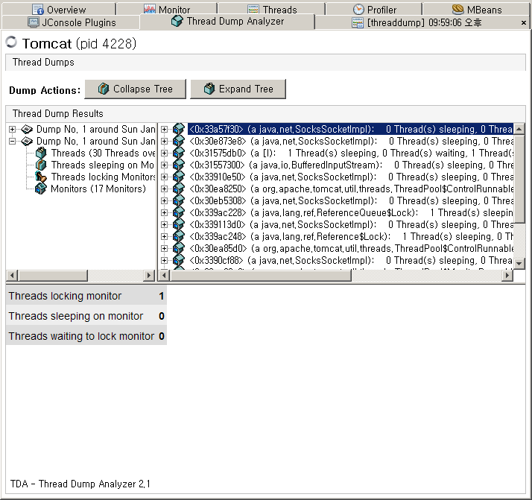Image resolution: width=532 pixels, height=500 pixels.
Task: Click the "Threads waiting to lock monitor" row
Action: tap(86, 336)
